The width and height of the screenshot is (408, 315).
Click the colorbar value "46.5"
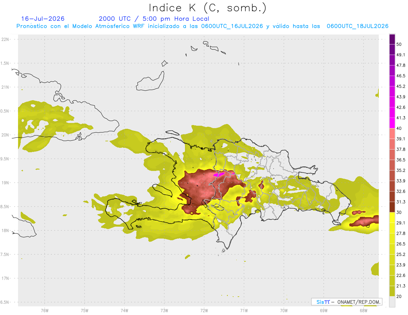tap(401, 76)
